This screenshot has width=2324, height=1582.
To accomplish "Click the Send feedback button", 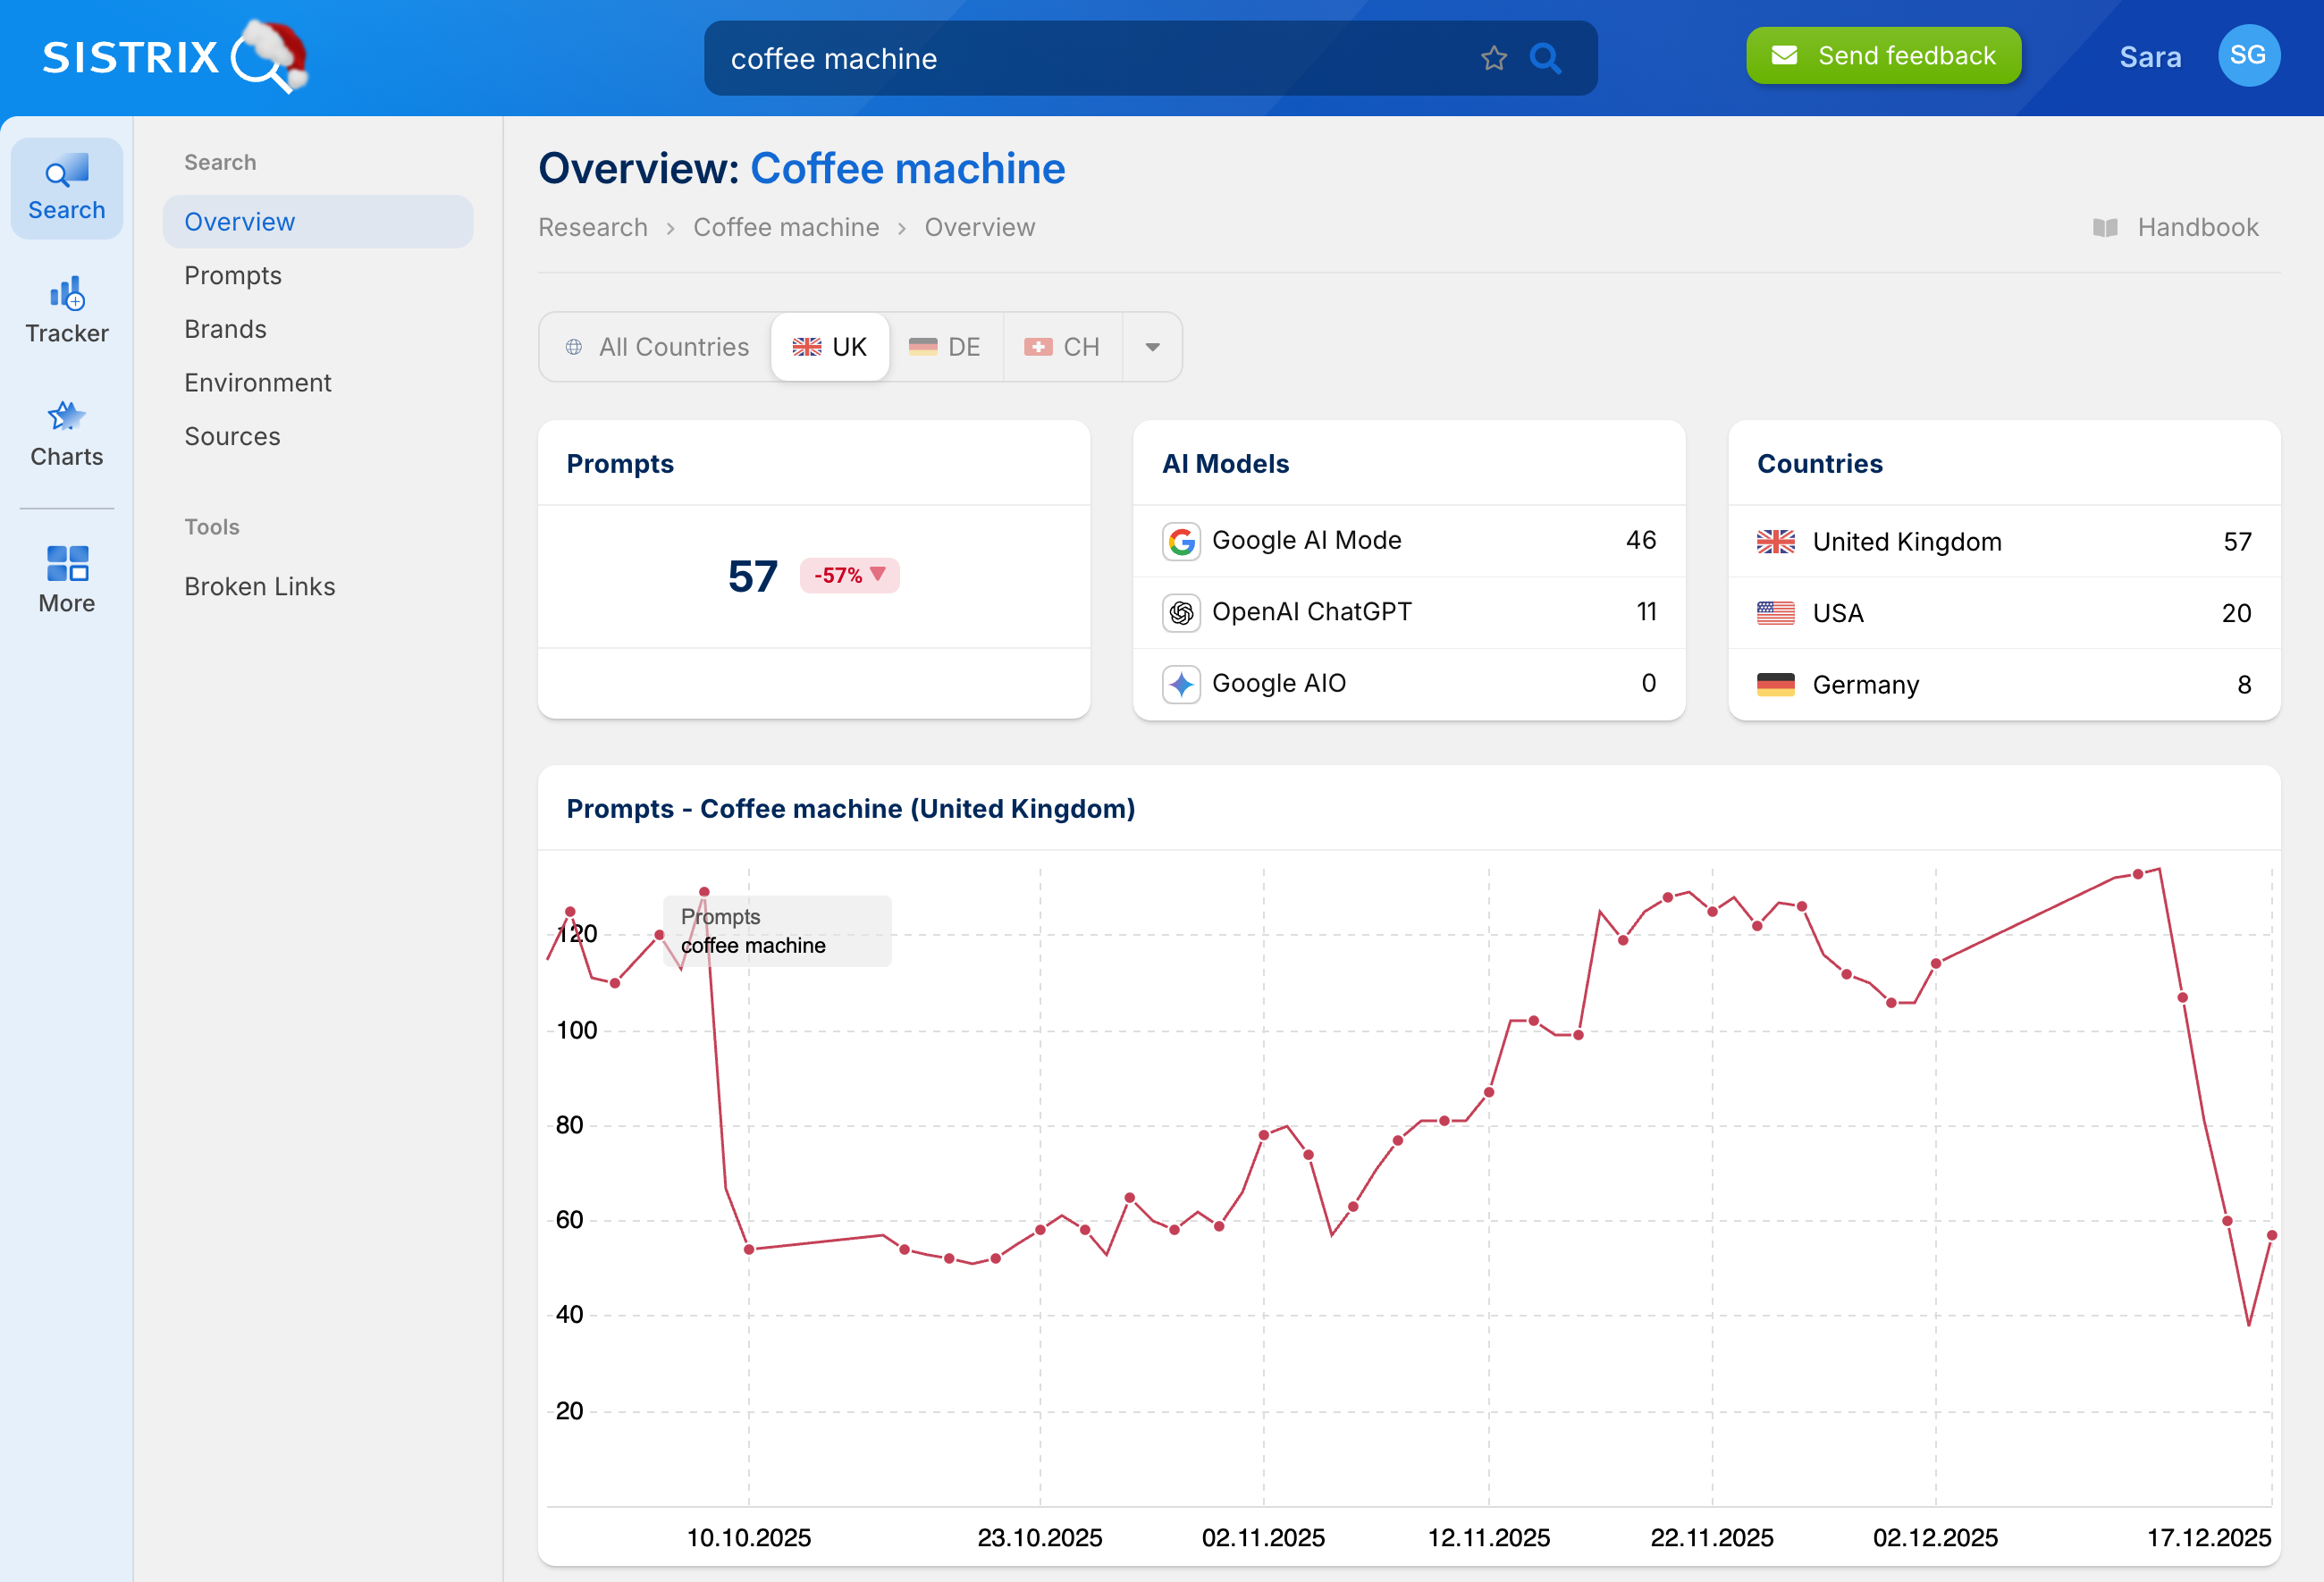I will (x=1883, y=55).
